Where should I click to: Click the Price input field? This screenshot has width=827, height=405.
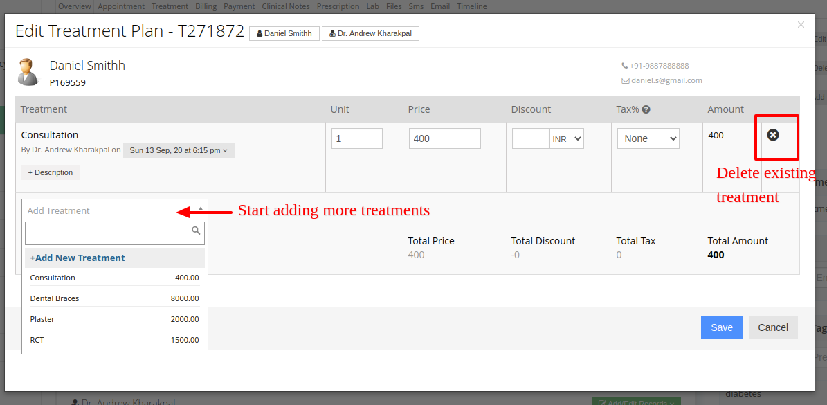[x=444, y=138]
